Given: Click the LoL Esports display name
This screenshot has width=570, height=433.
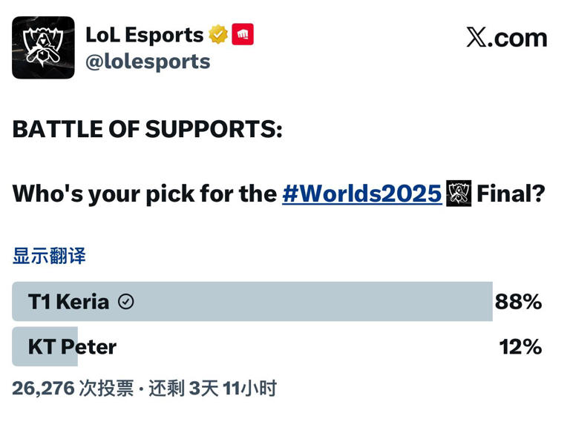Looking at the screenshot, I should pyautogui.click(x=144, y=35).
